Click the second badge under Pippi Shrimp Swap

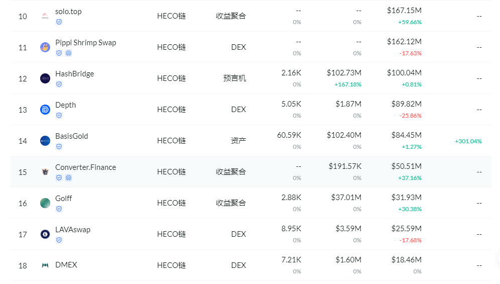69,53
